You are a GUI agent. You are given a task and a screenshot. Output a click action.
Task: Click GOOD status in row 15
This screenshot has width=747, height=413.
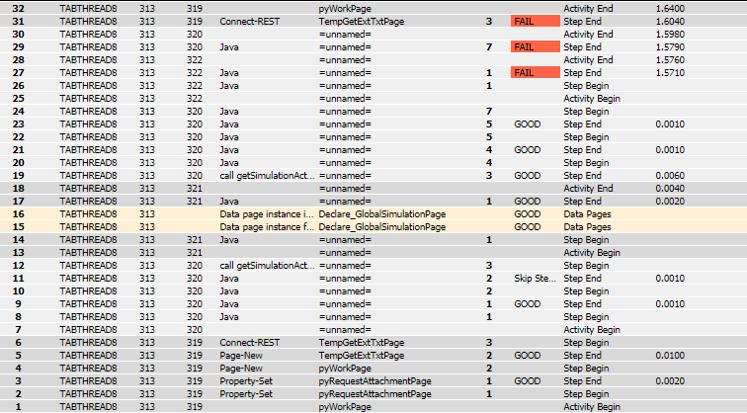[527, 227]
